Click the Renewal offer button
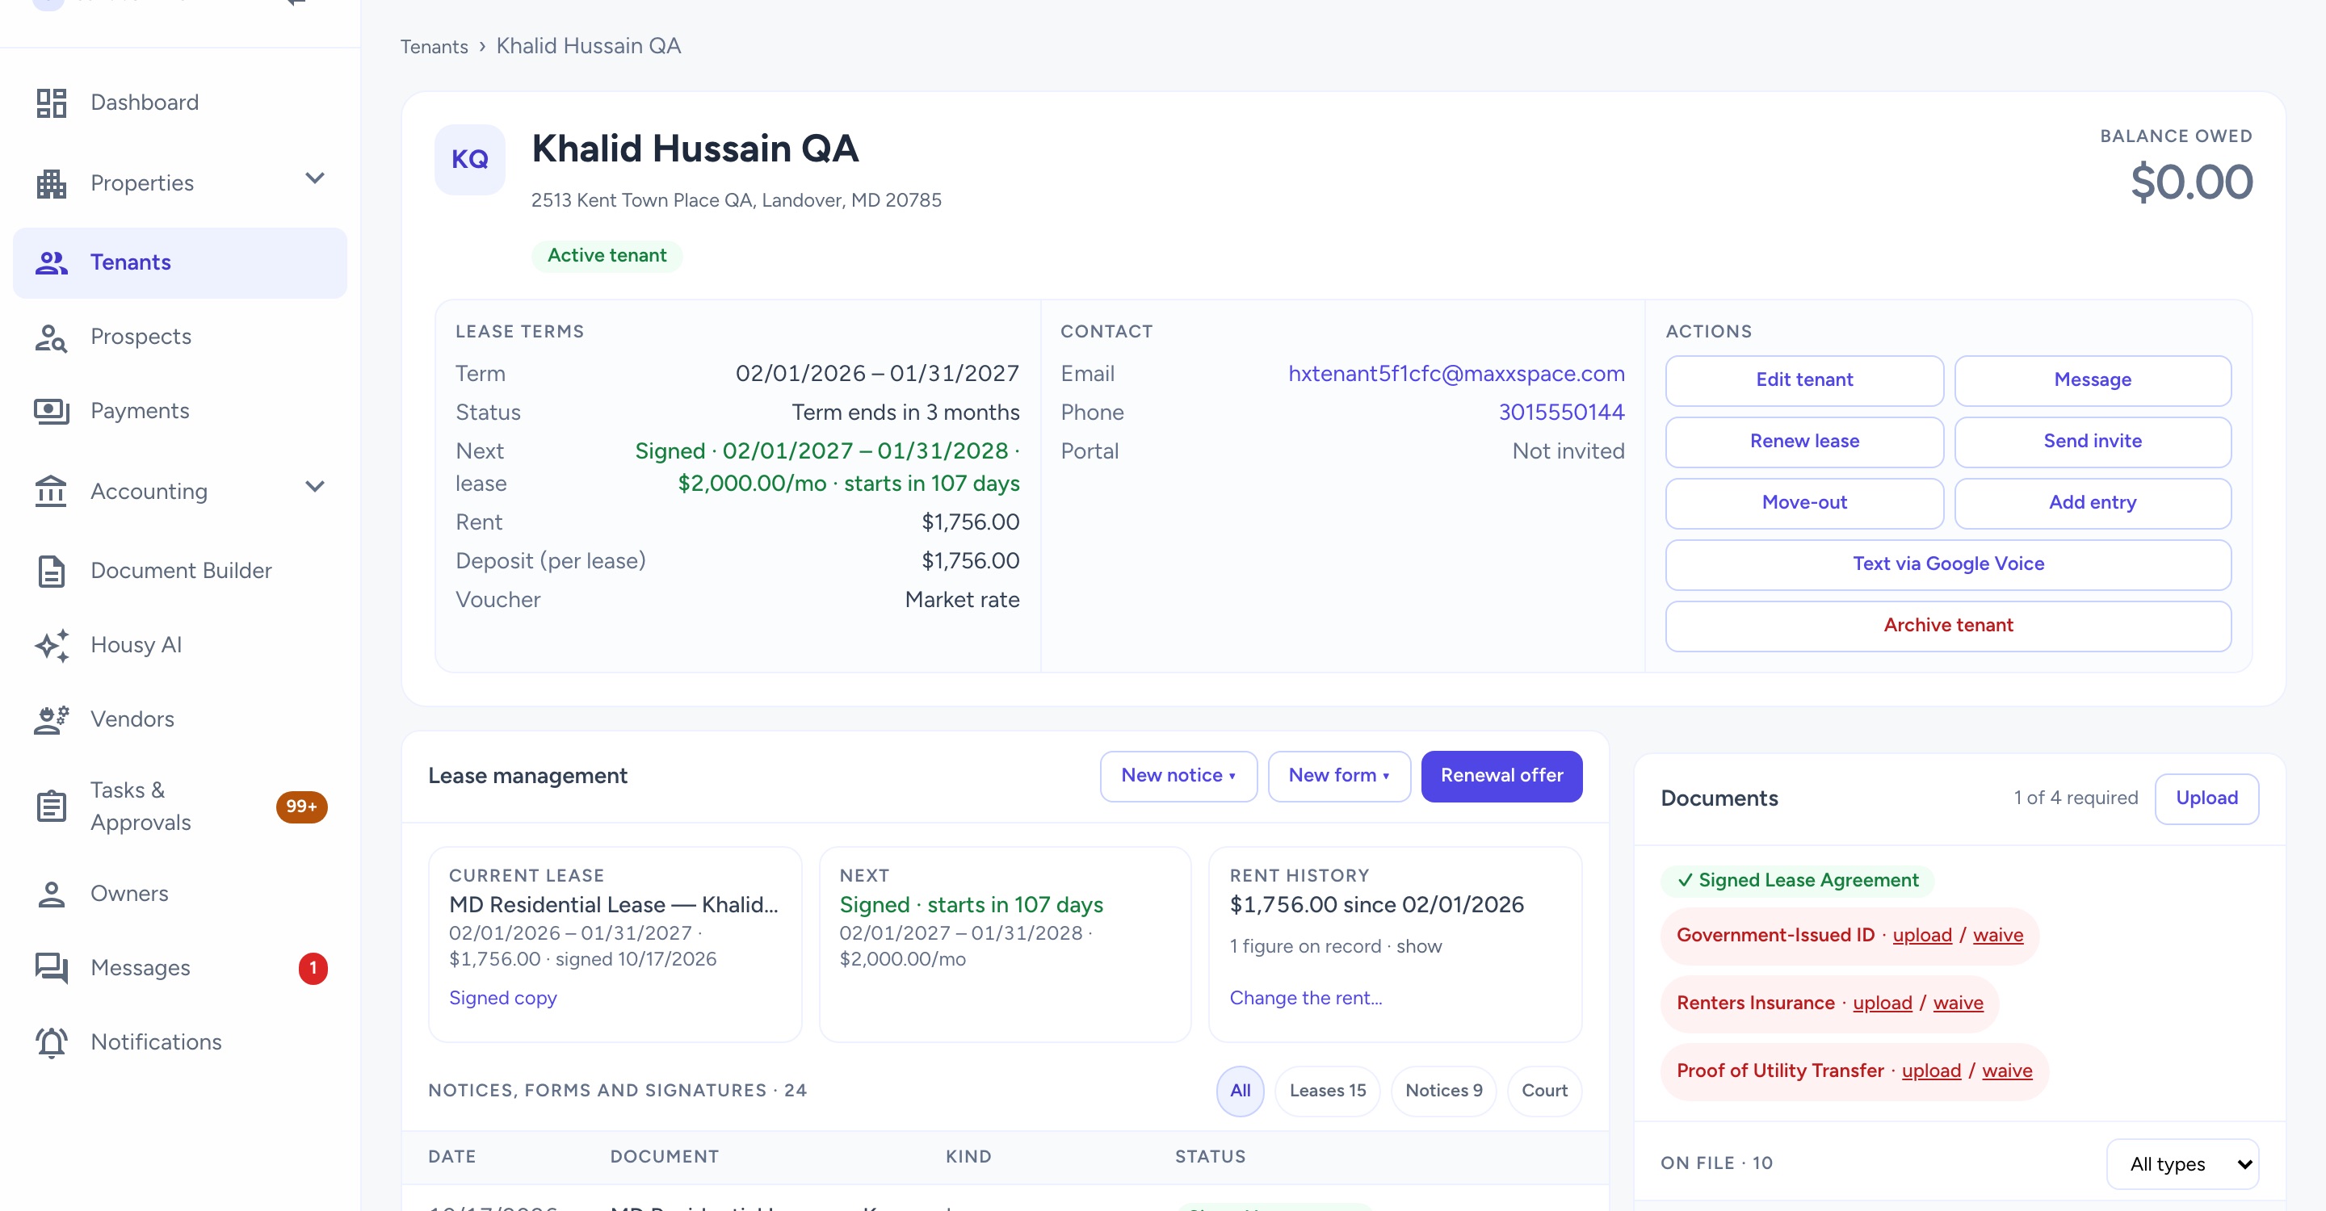2326x1211 pixels. click(1501, 776)
